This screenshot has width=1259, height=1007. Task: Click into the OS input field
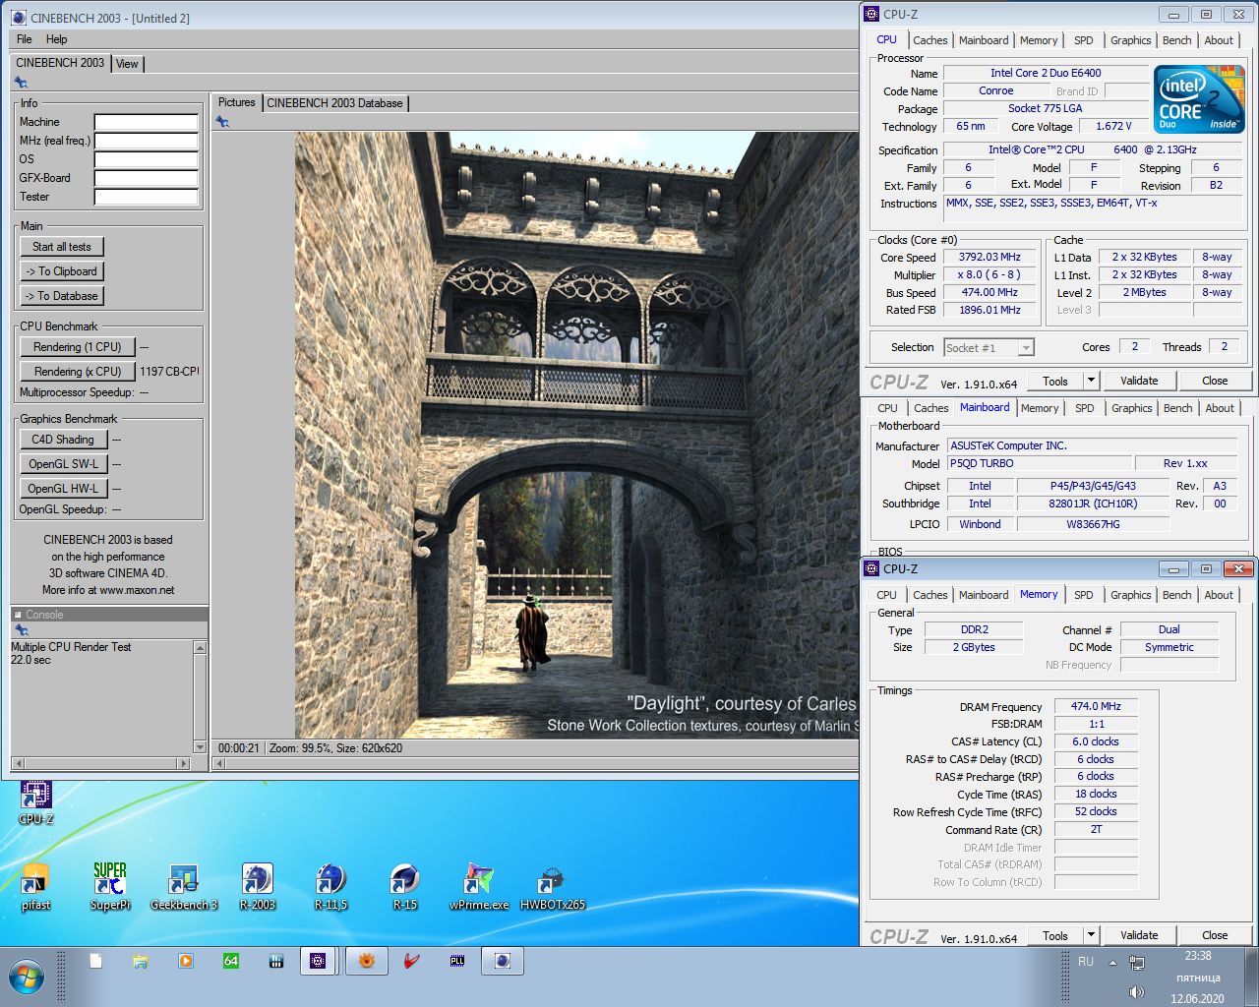click(x=147, y=159)
